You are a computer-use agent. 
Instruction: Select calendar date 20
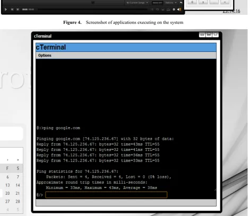tap(7, 193)
